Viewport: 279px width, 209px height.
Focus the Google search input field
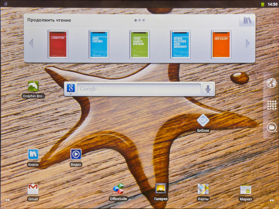click(139, 89)
